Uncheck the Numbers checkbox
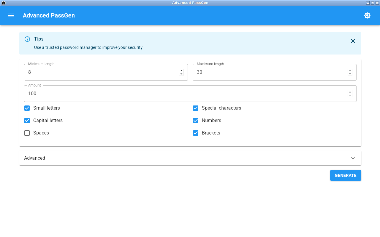380x237 pixels. pyautogui.click(x=196, y=121)
